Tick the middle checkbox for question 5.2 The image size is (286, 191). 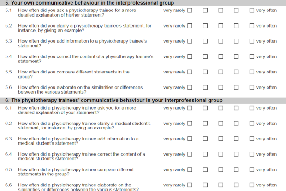pyautogui.click(x=220, y=26)
